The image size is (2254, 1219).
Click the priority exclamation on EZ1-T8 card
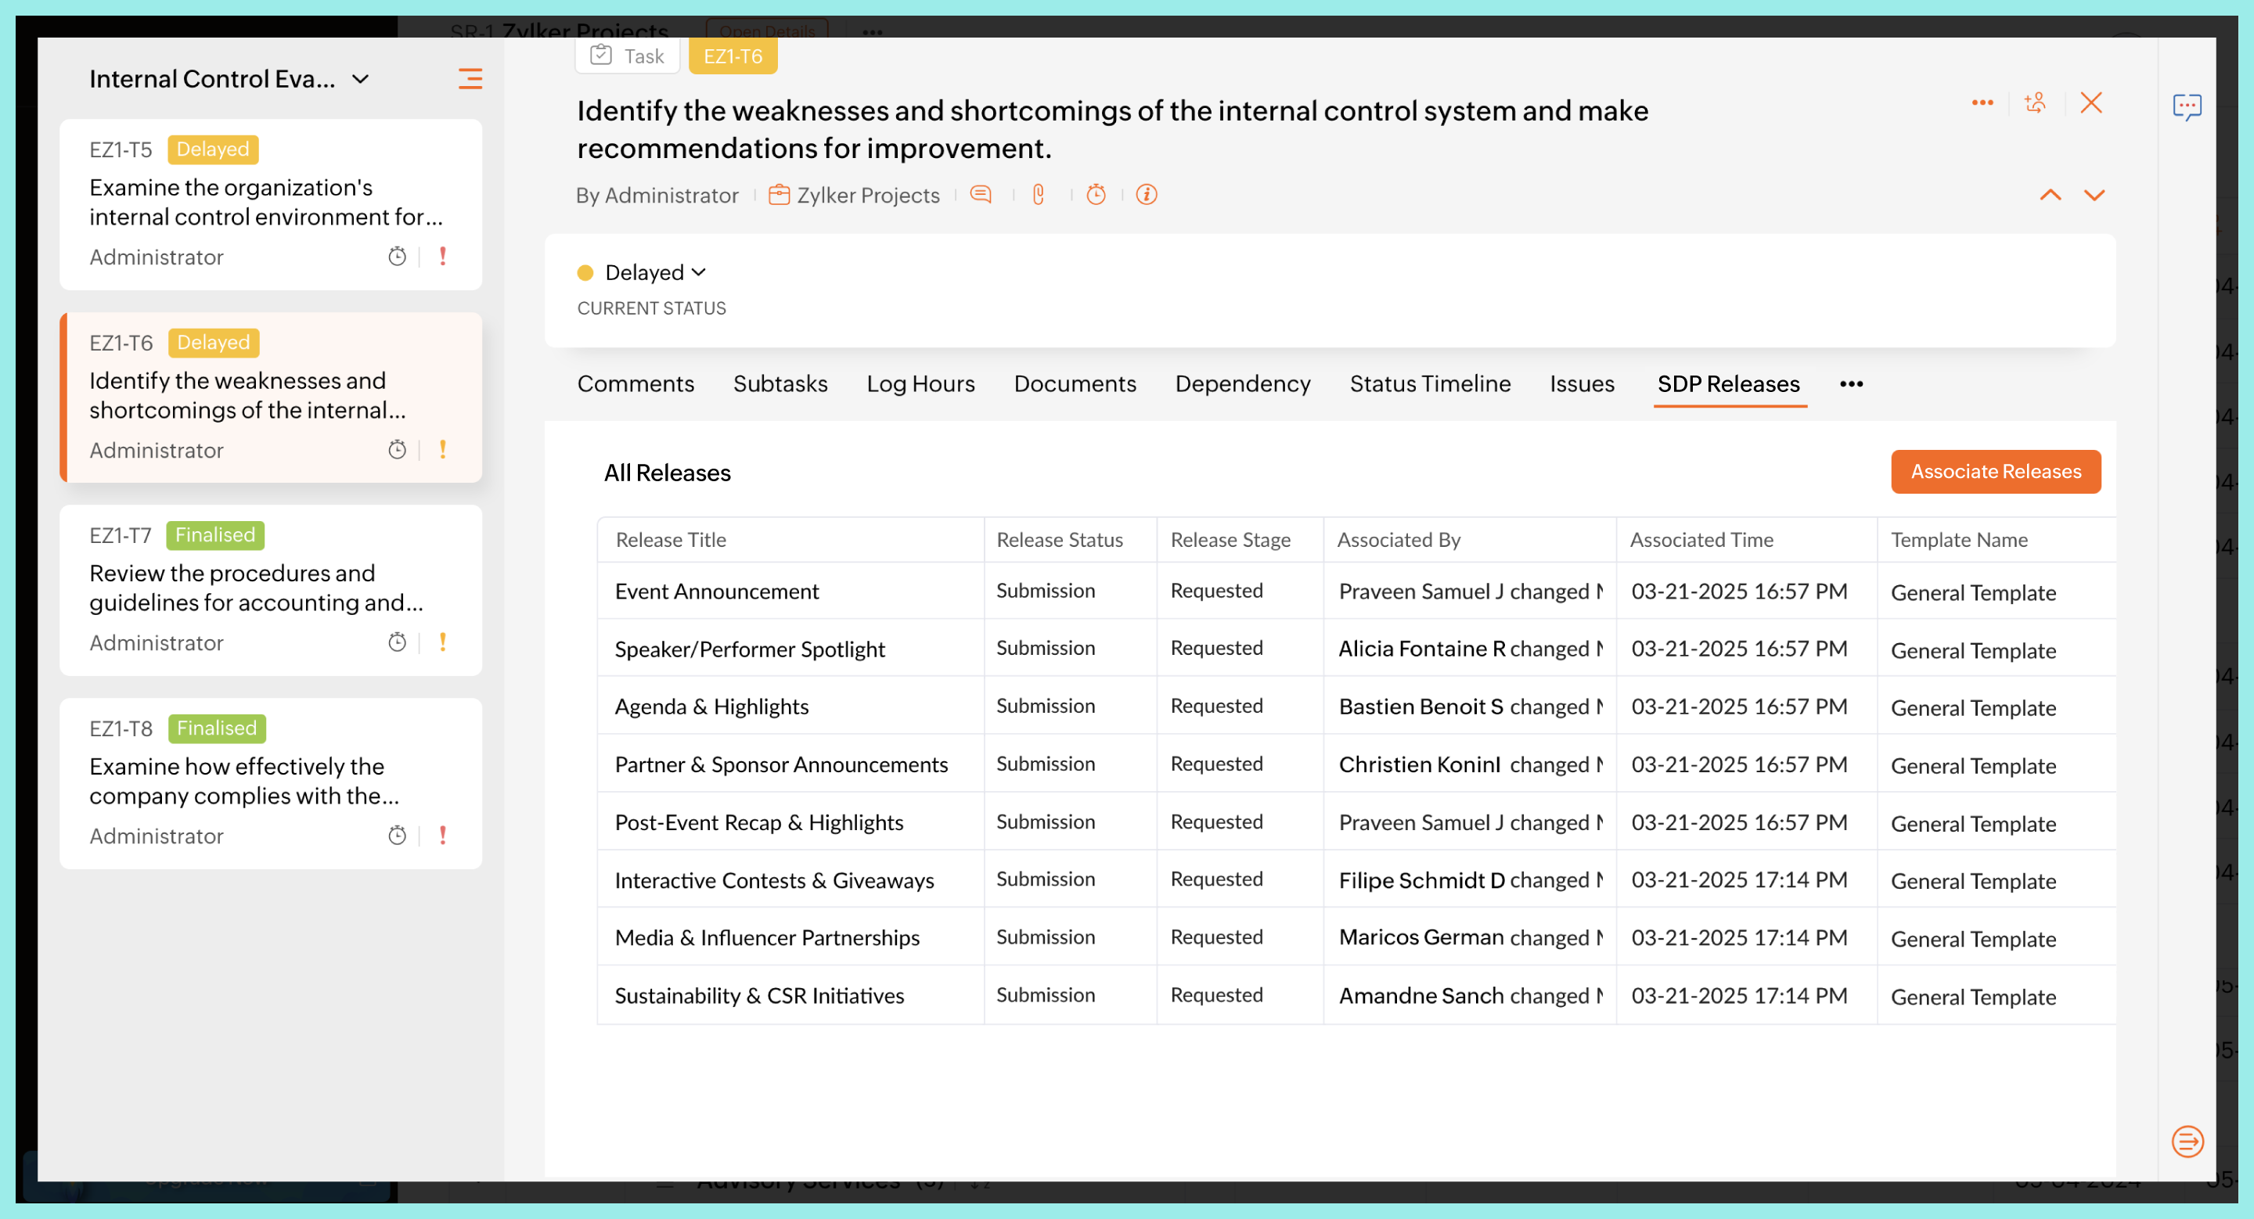tap(443, 835)
